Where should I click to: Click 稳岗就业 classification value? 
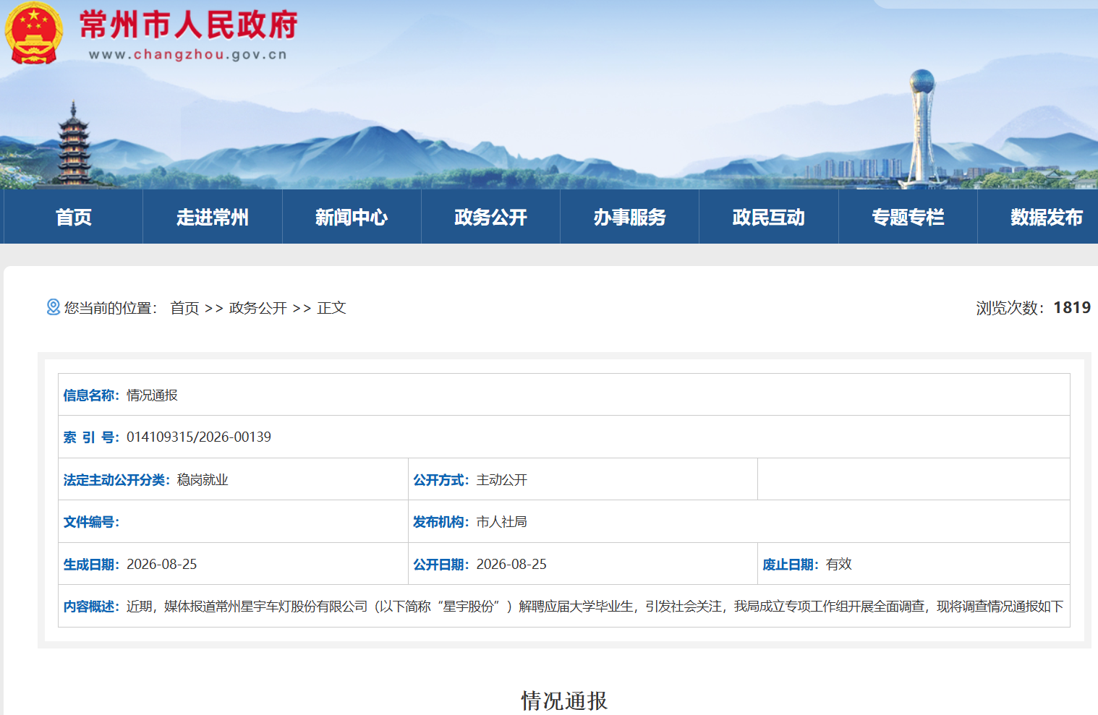point(203,479)
